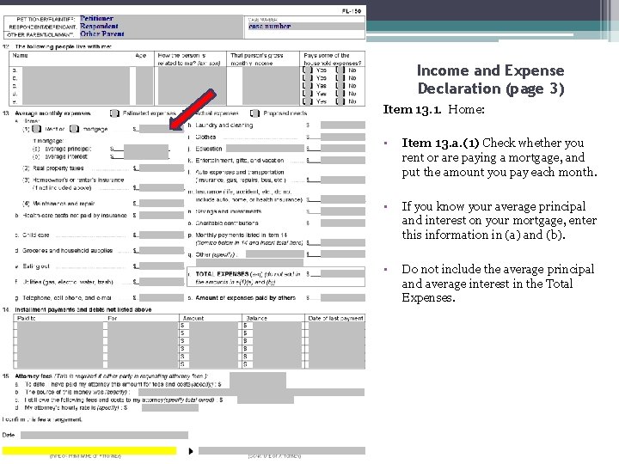Click the 'Item 13.1 Home:' heading

(x=434, y=109)
